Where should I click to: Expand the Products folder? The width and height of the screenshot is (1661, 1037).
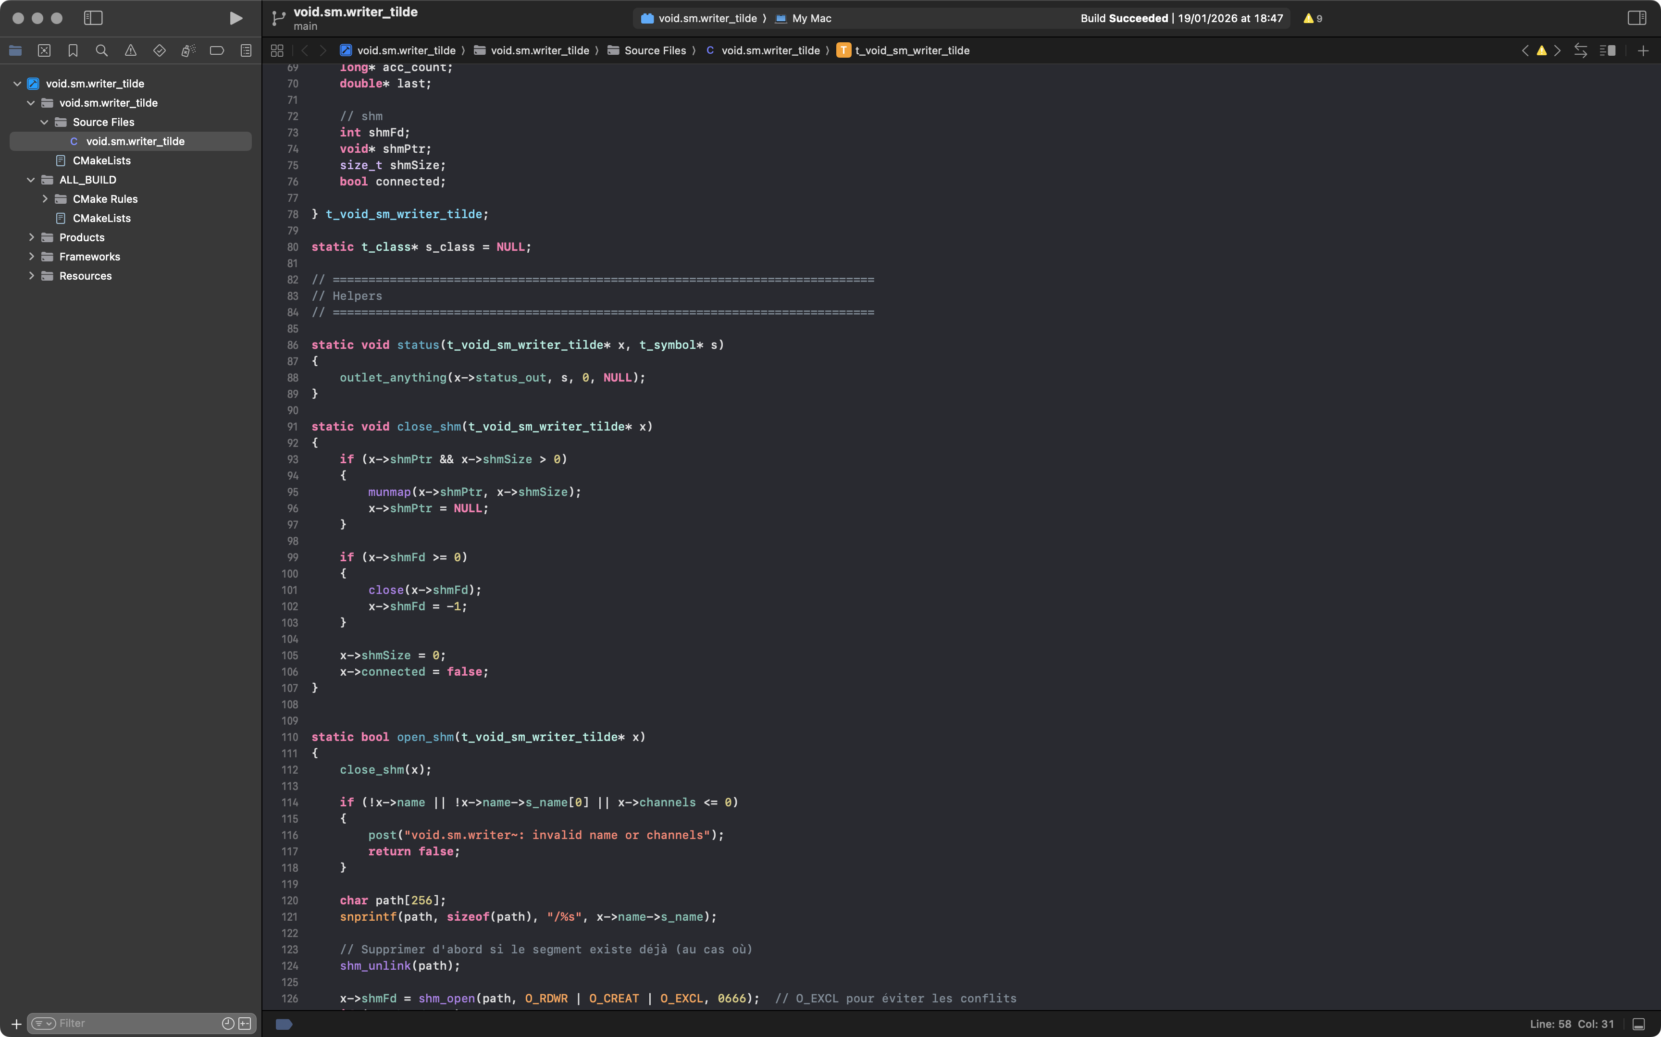click(31, 237)
